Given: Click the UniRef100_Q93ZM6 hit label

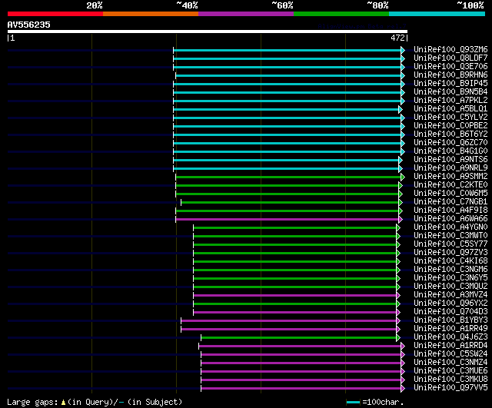Looking at the screenshot, I should [x=450, y=49].
